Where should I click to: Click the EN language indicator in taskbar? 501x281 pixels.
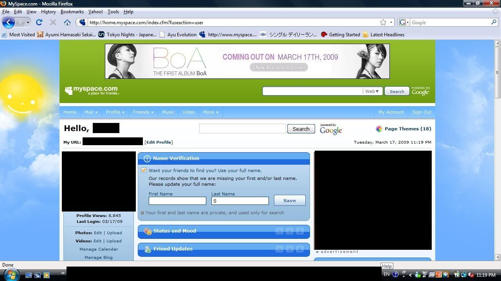click(386, 274)
